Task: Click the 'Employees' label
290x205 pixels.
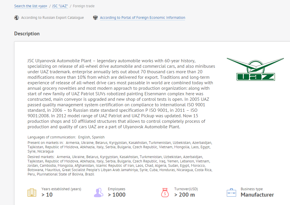Action: coord(117,189)
